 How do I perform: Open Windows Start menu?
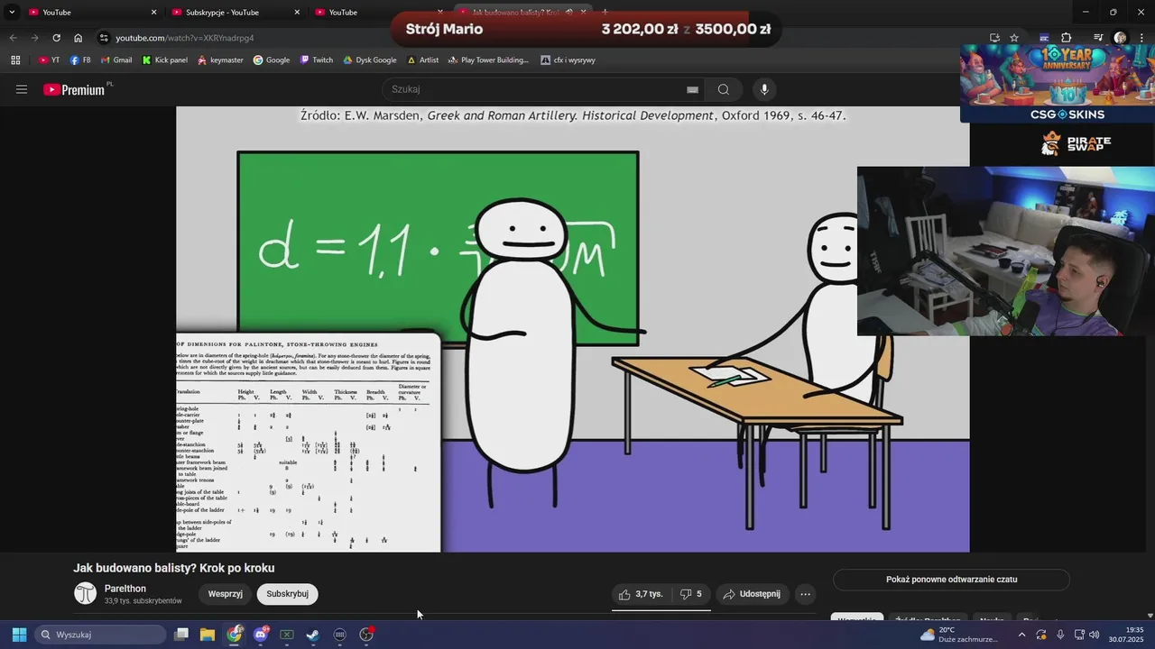click(19, 635)
